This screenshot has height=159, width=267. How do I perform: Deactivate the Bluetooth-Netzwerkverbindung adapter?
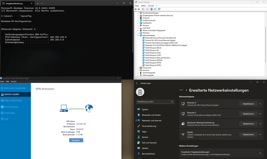(x=248, y=124)
